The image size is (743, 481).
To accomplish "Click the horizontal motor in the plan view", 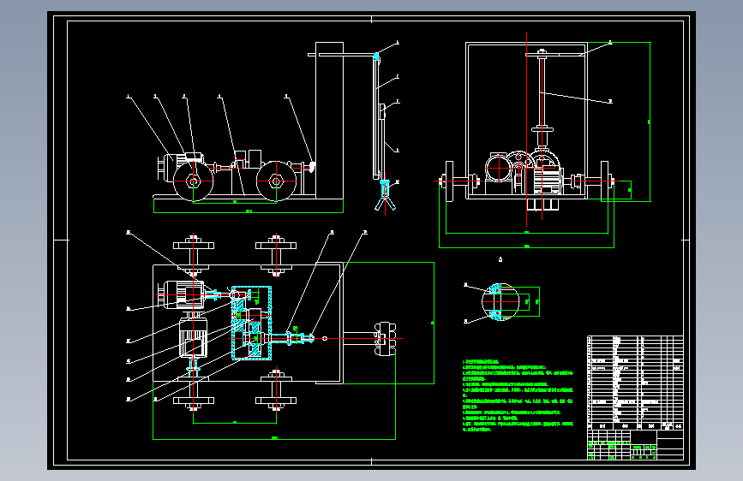I will (x=181, y=295).
